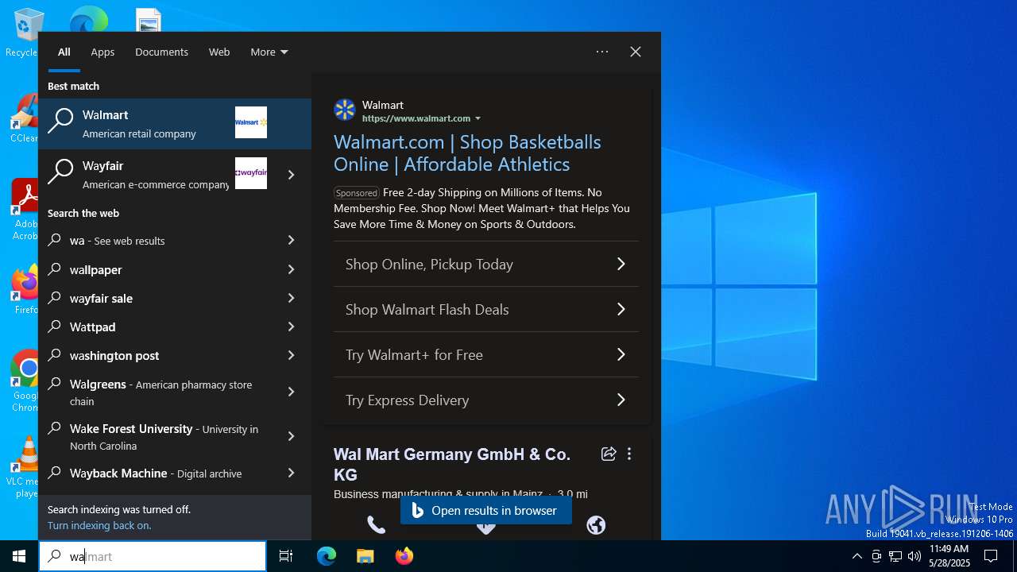Image resolution: width=1017 pixels, height=572 pixels.
Task: Open the More dropdown filter
Action: click(x=269, y=52)
